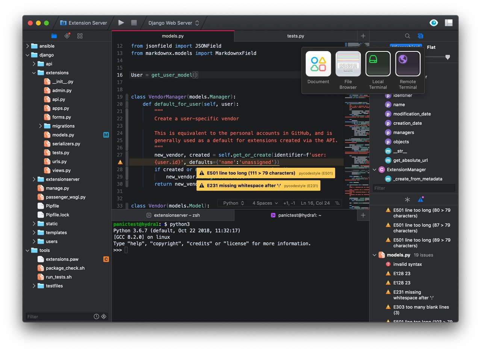
Task: Run the Django Web Server task
Action: click(x=121, y=23)
